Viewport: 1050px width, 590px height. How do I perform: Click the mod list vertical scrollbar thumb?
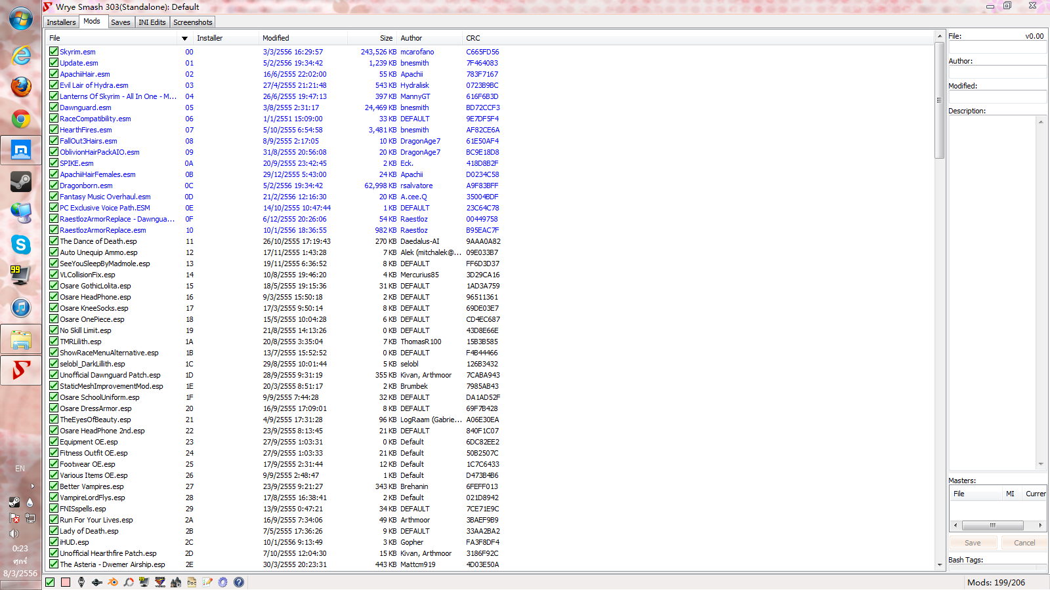(x=940, y=100)
